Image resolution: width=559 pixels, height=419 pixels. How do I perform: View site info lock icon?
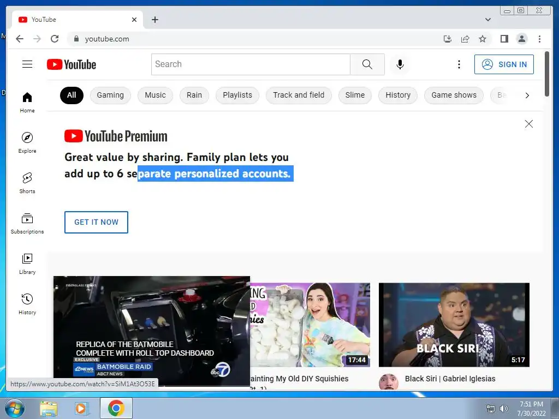[76, 39]
